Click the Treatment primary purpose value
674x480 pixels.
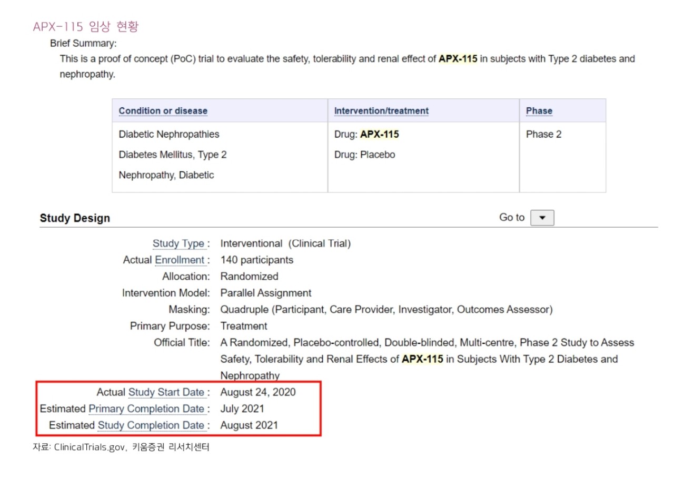coord(244,326)
